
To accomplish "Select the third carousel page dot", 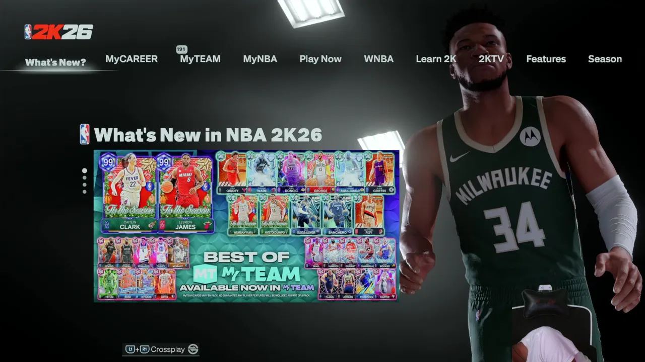I will 84,185.
